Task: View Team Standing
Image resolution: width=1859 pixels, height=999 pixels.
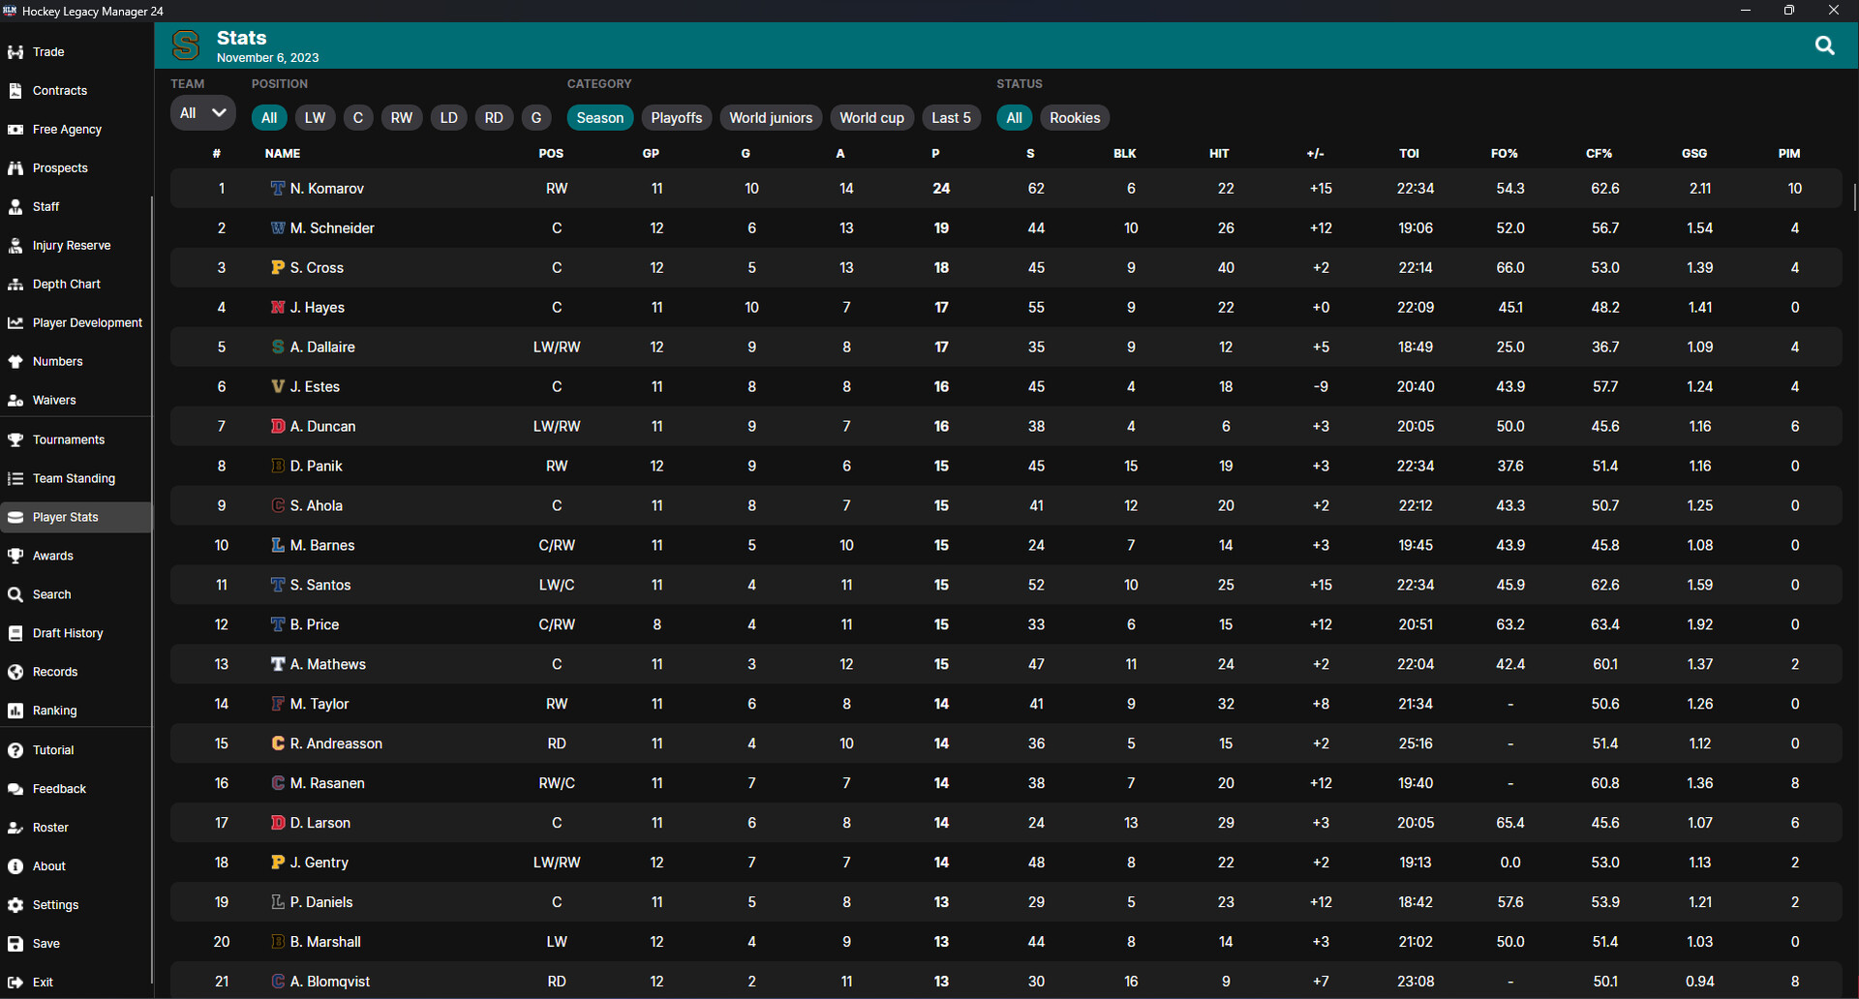Action: coord(72,477)
